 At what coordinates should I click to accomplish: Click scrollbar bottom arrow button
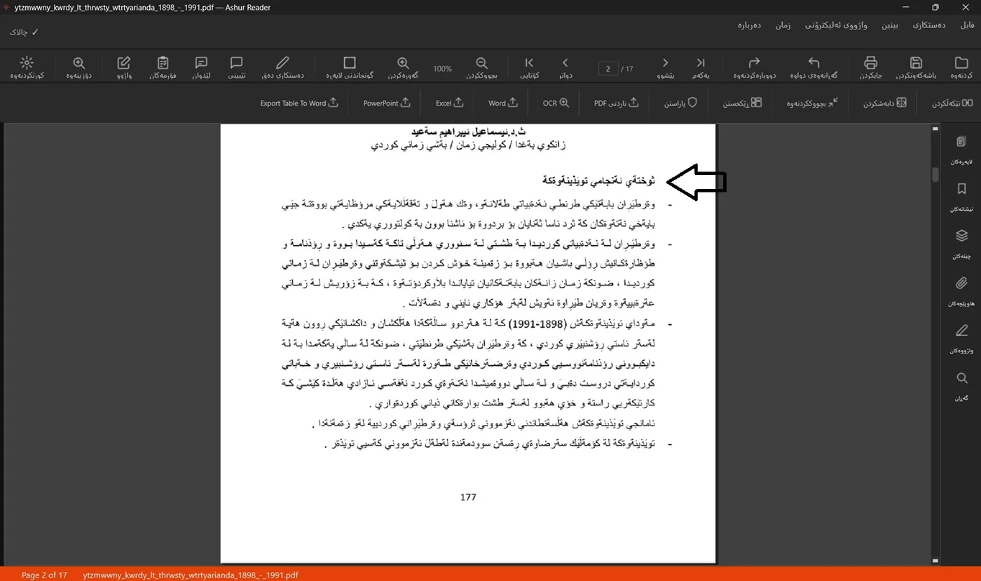[935, 561]
